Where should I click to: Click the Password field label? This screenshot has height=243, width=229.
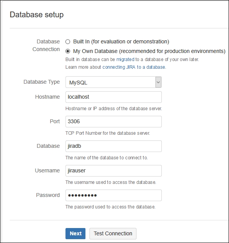(48, 195)
